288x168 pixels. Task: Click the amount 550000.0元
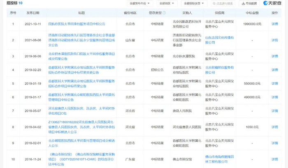tap(252, 84)
